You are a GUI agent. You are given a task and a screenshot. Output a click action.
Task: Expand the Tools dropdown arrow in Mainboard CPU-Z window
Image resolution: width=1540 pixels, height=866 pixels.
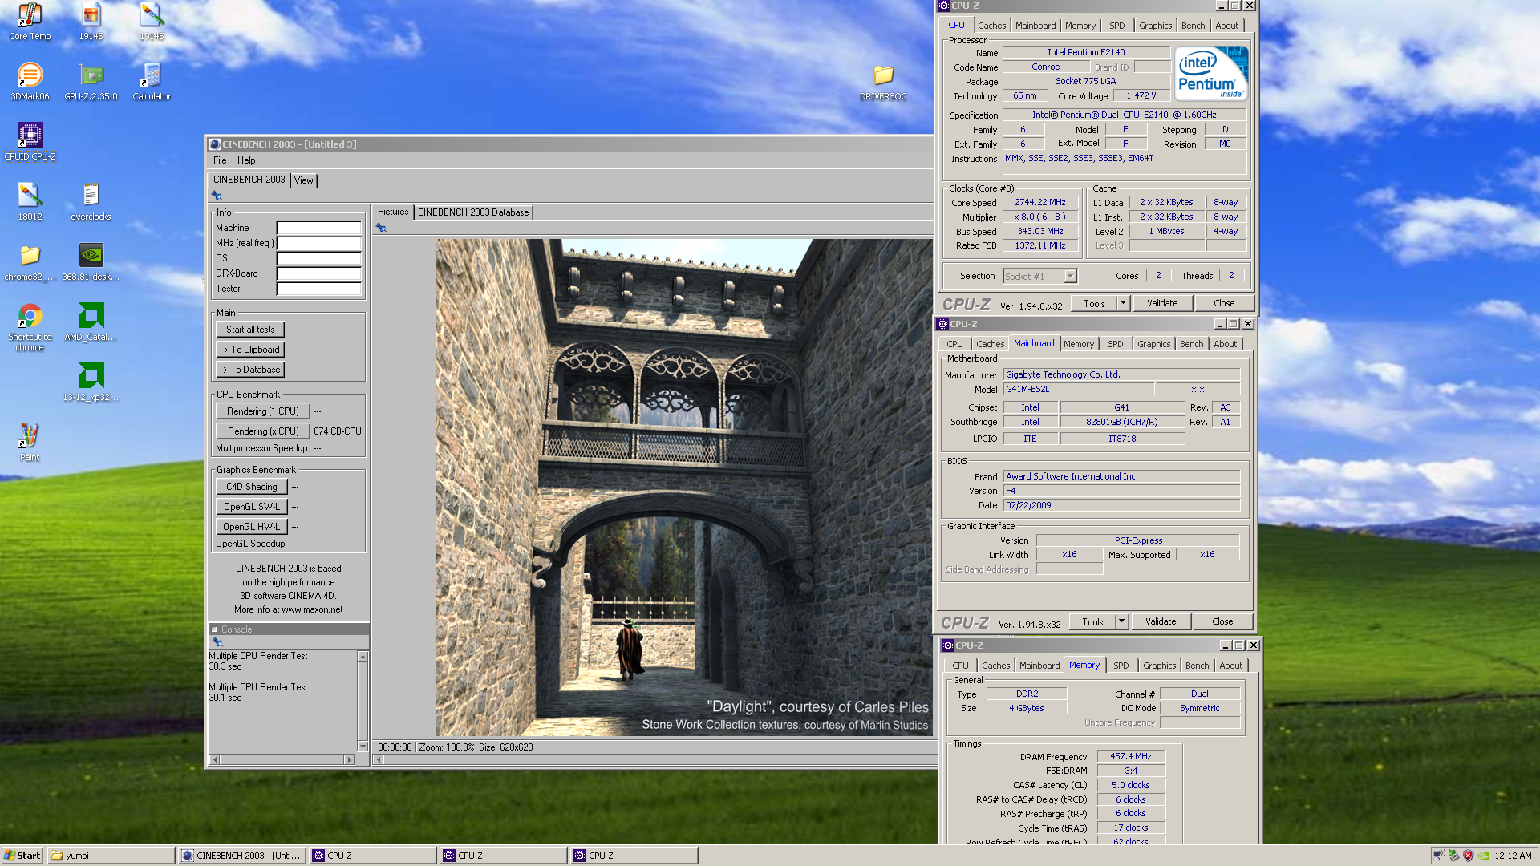pyautogui.click(x=1121, y=621)
